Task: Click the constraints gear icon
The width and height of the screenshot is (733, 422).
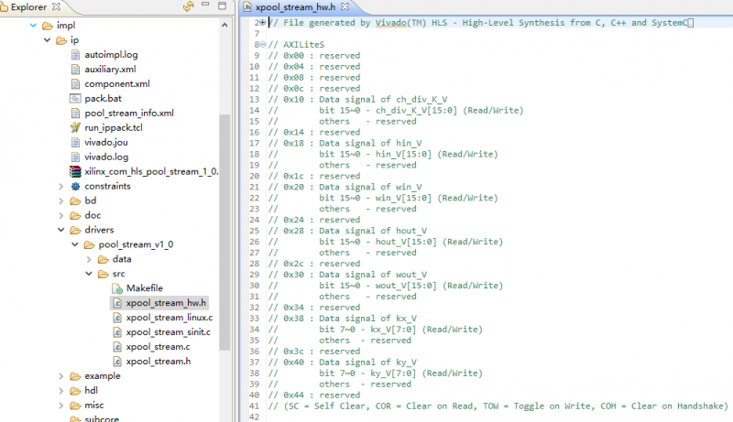Action: tap(75, 186)
